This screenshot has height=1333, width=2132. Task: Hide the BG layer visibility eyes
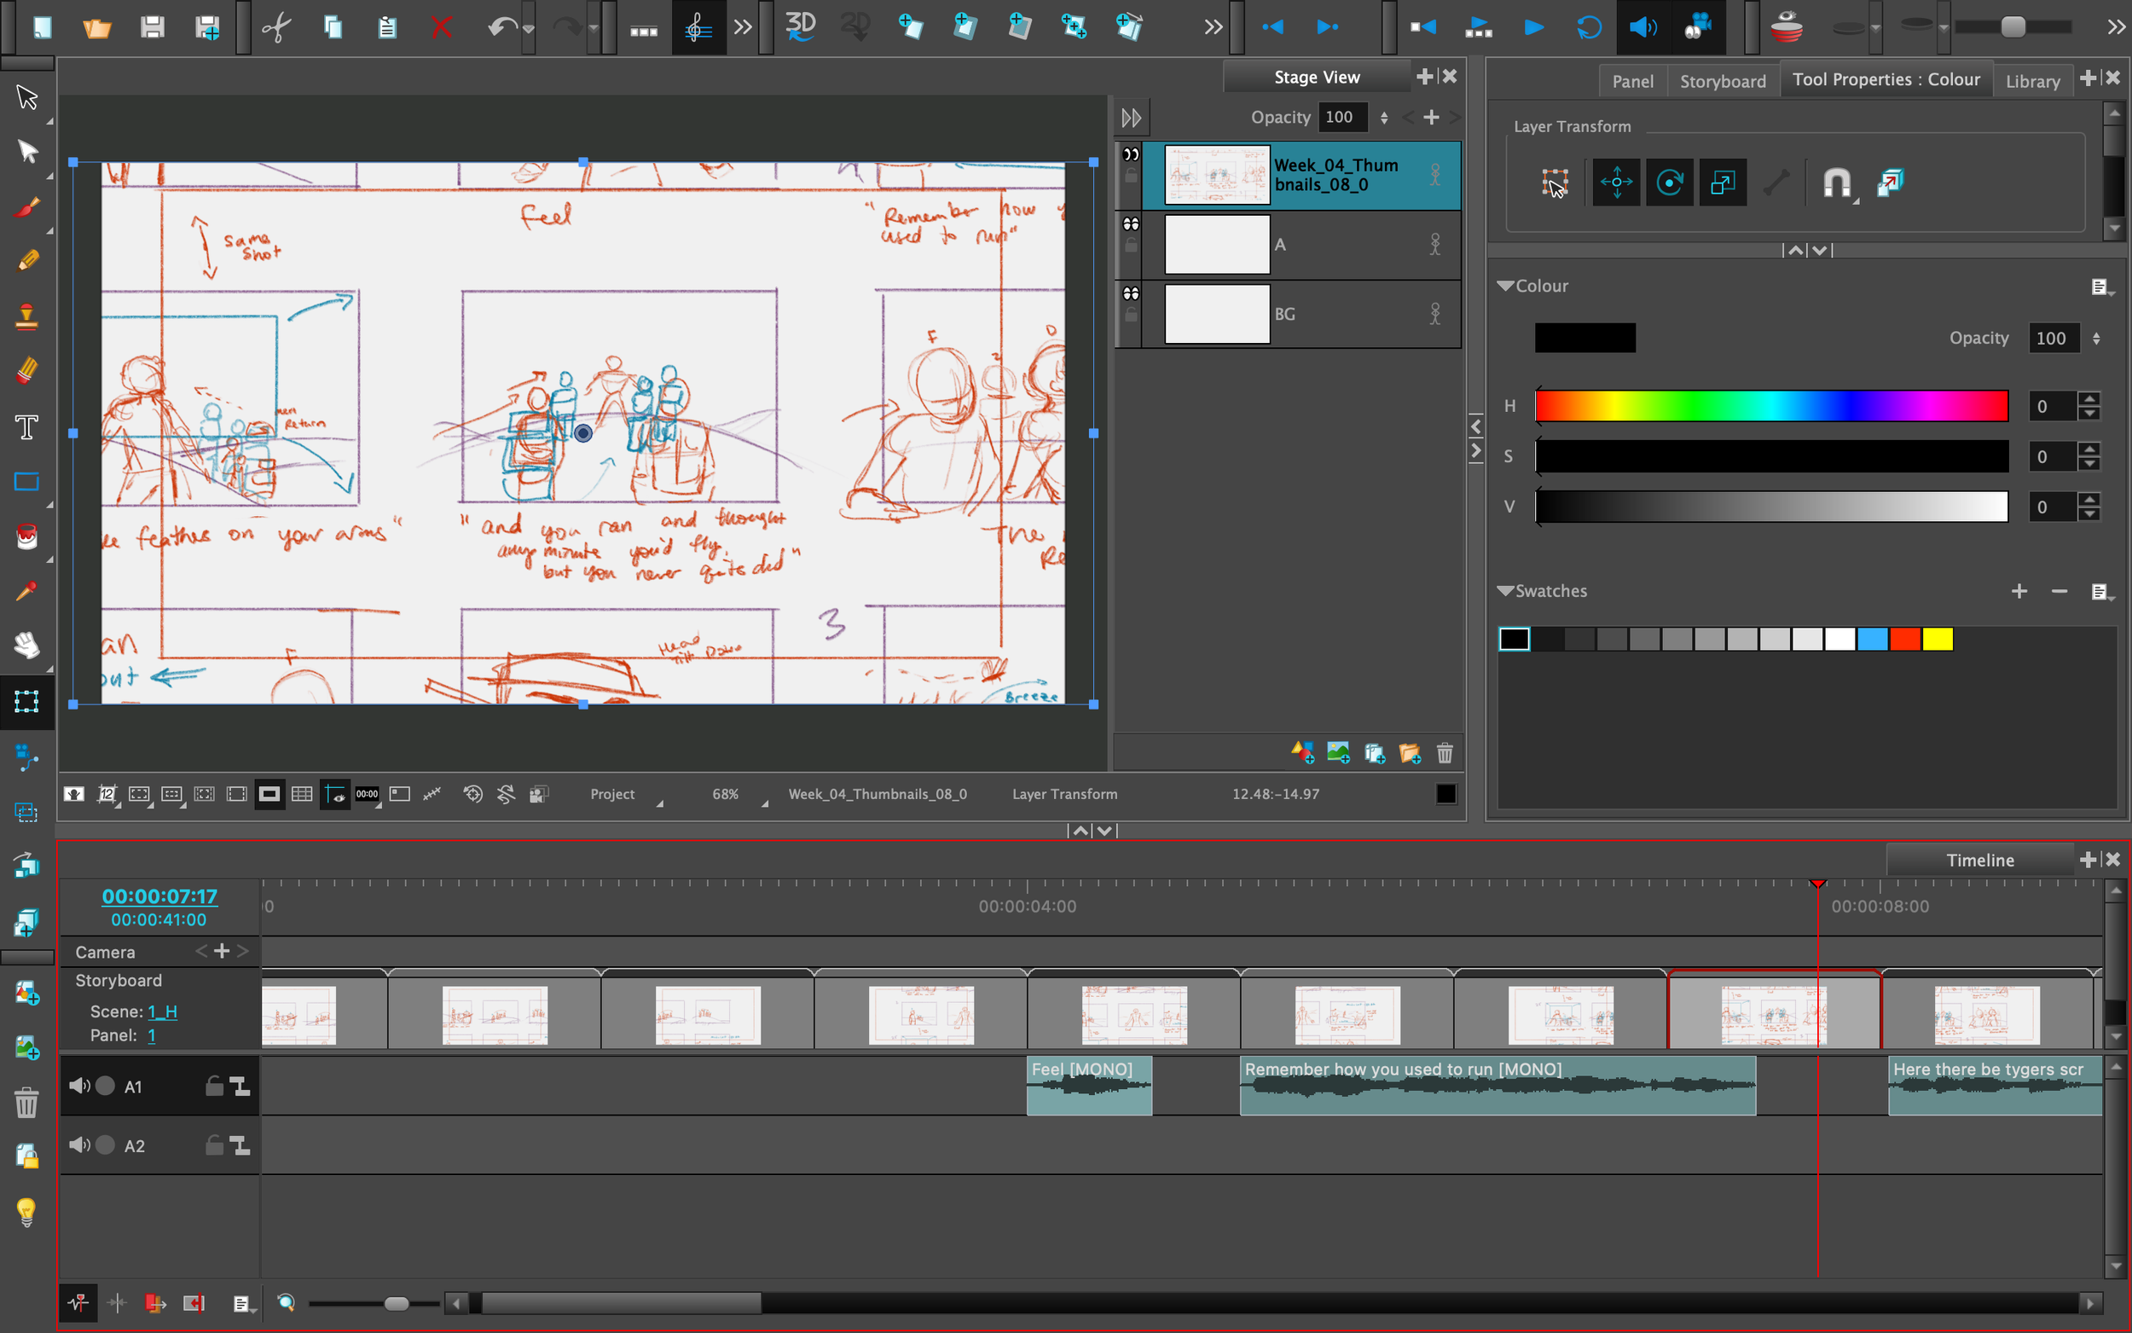(1131, 294)
